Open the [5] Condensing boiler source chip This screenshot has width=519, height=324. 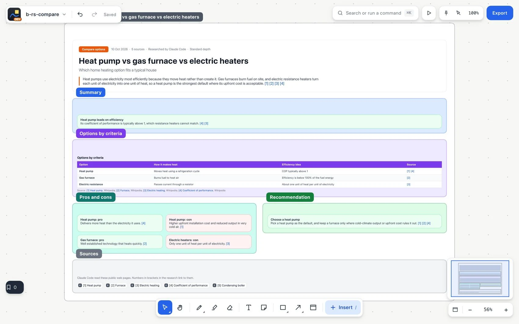pos(229,286)
